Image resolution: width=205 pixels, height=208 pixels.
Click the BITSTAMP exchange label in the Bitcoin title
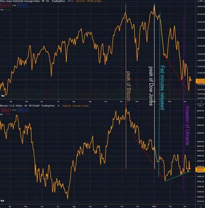tap(34, 106)
